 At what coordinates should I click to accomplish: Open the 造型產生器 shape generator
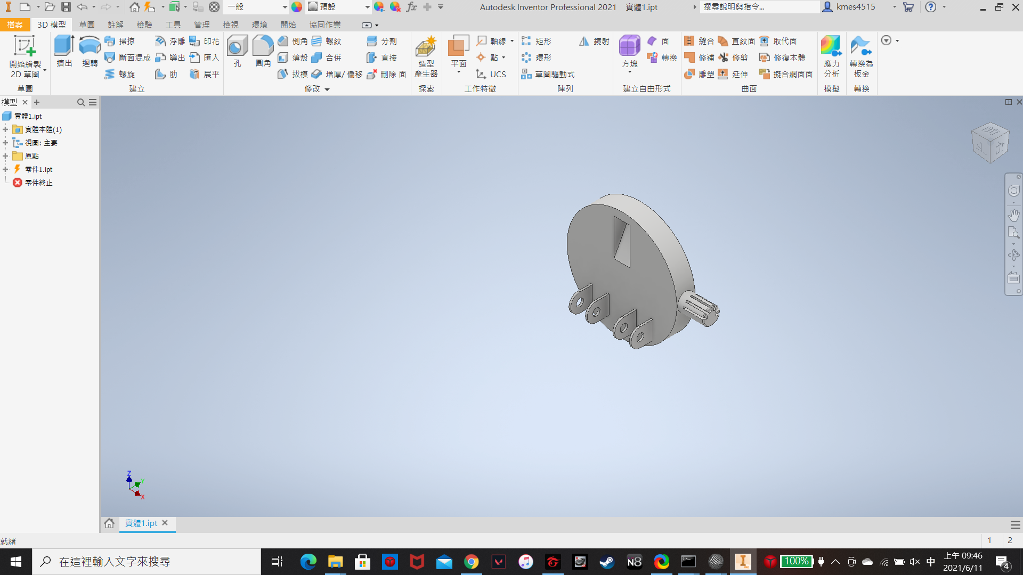click(426, 56)
